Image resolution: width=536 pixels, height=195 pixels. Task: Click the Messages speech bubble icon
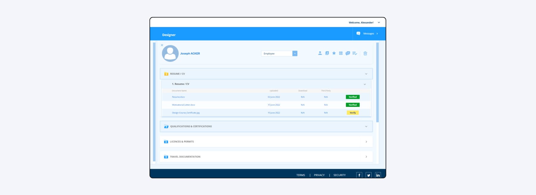tap(358, 34)
